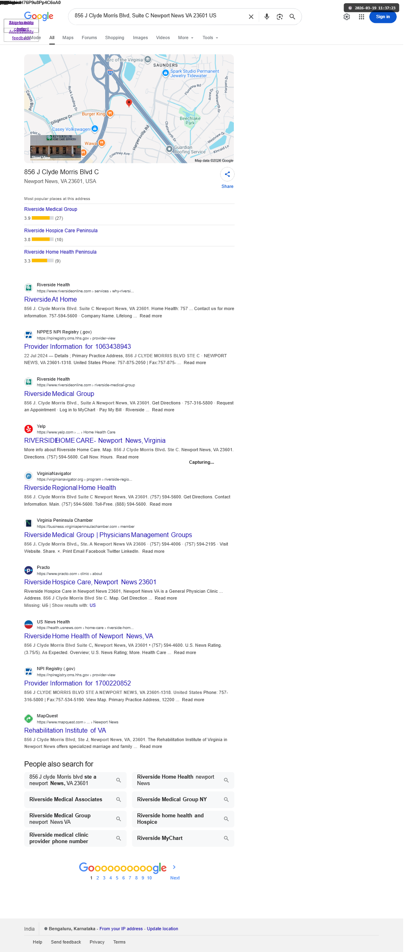Screen dimensions: 408x952
Task: Switch to the Images tab
Action: pos(140,38)
